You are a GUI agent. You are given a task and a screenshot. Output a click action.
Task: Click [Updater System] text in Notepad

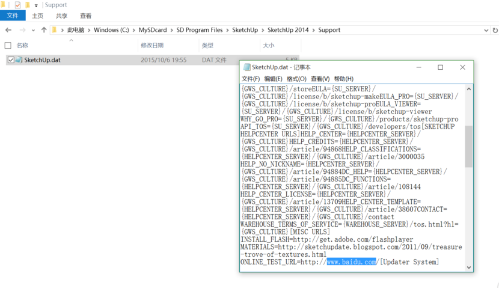pos(409,262)
